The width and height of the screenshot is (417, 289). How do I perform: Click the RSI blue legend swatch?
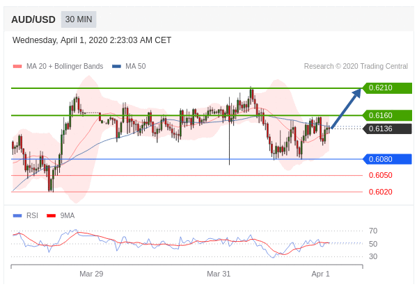pyautogui.click(x=17, y=216)
